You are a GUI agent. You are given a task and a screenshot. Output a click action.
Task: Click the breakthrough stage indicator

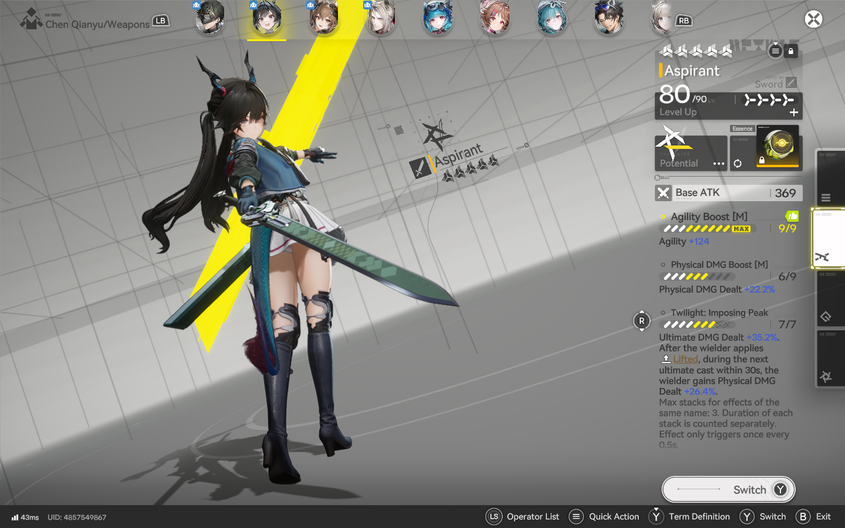[x=769, y=100]
